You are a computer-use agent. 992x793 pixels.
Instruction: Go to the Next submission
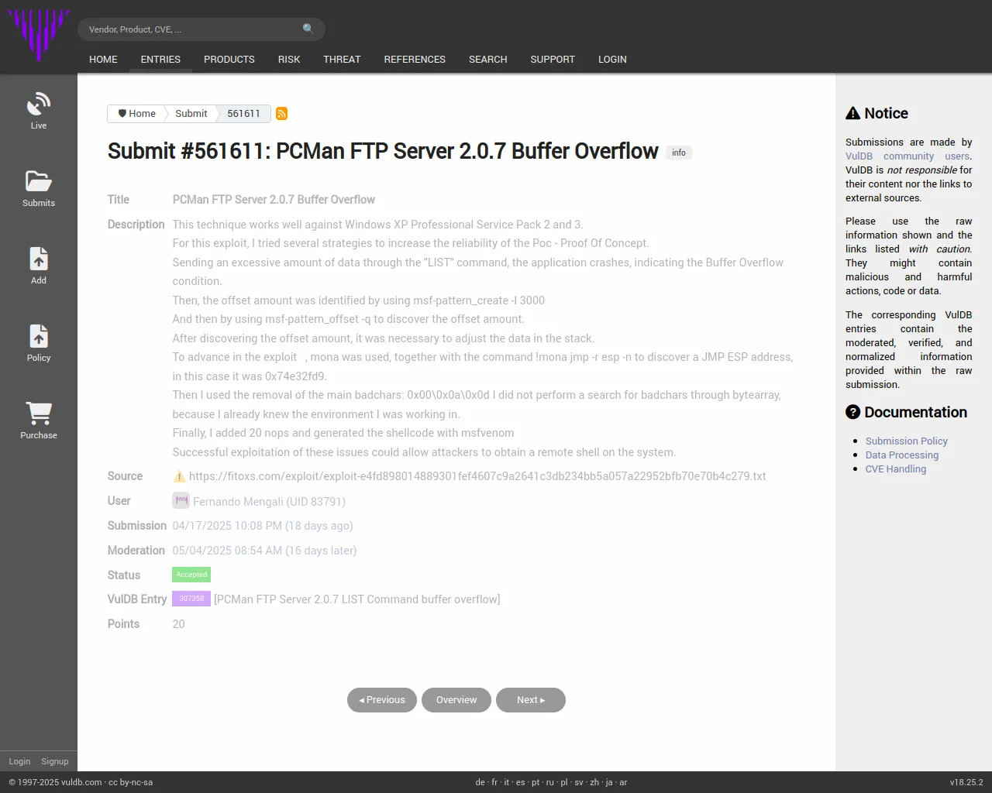pos(531,700)
